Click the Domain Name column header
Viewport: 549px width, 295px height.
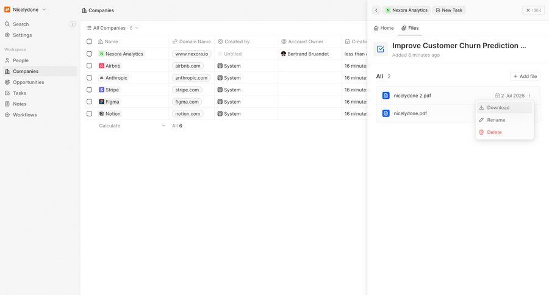pyautogui.click(x=192, y=41)
